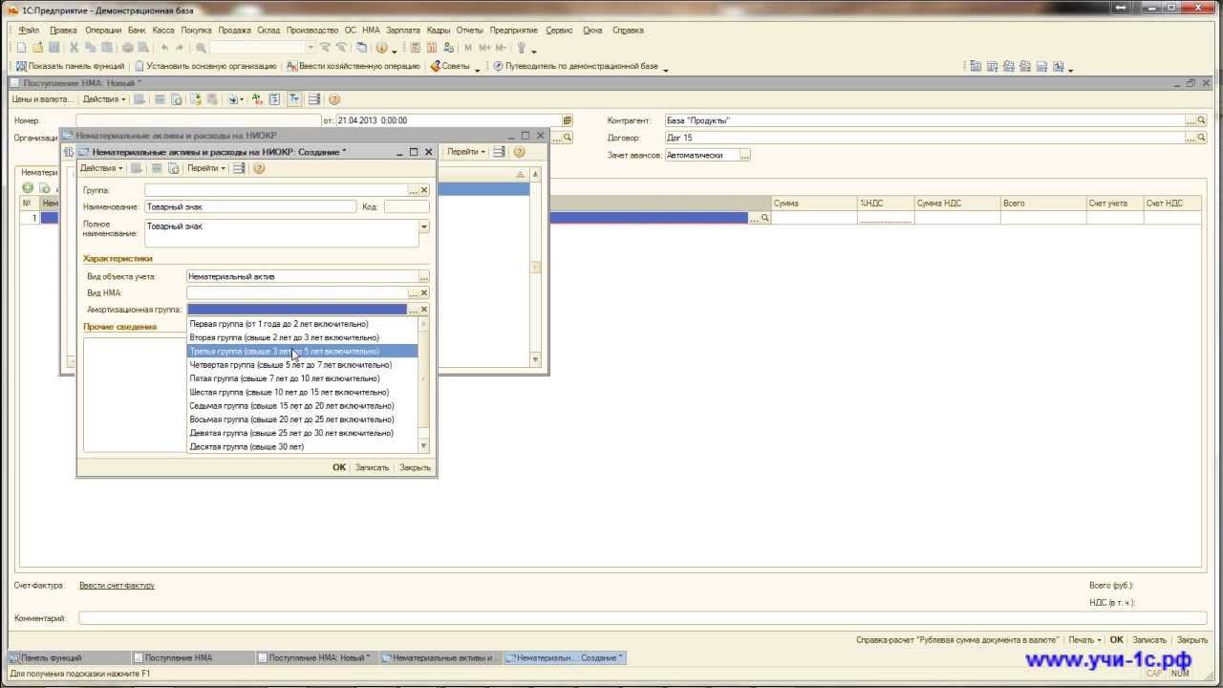This screenshot has height=688, width=1223.
Task: Open the Справка menu
Action: (628, 30)
